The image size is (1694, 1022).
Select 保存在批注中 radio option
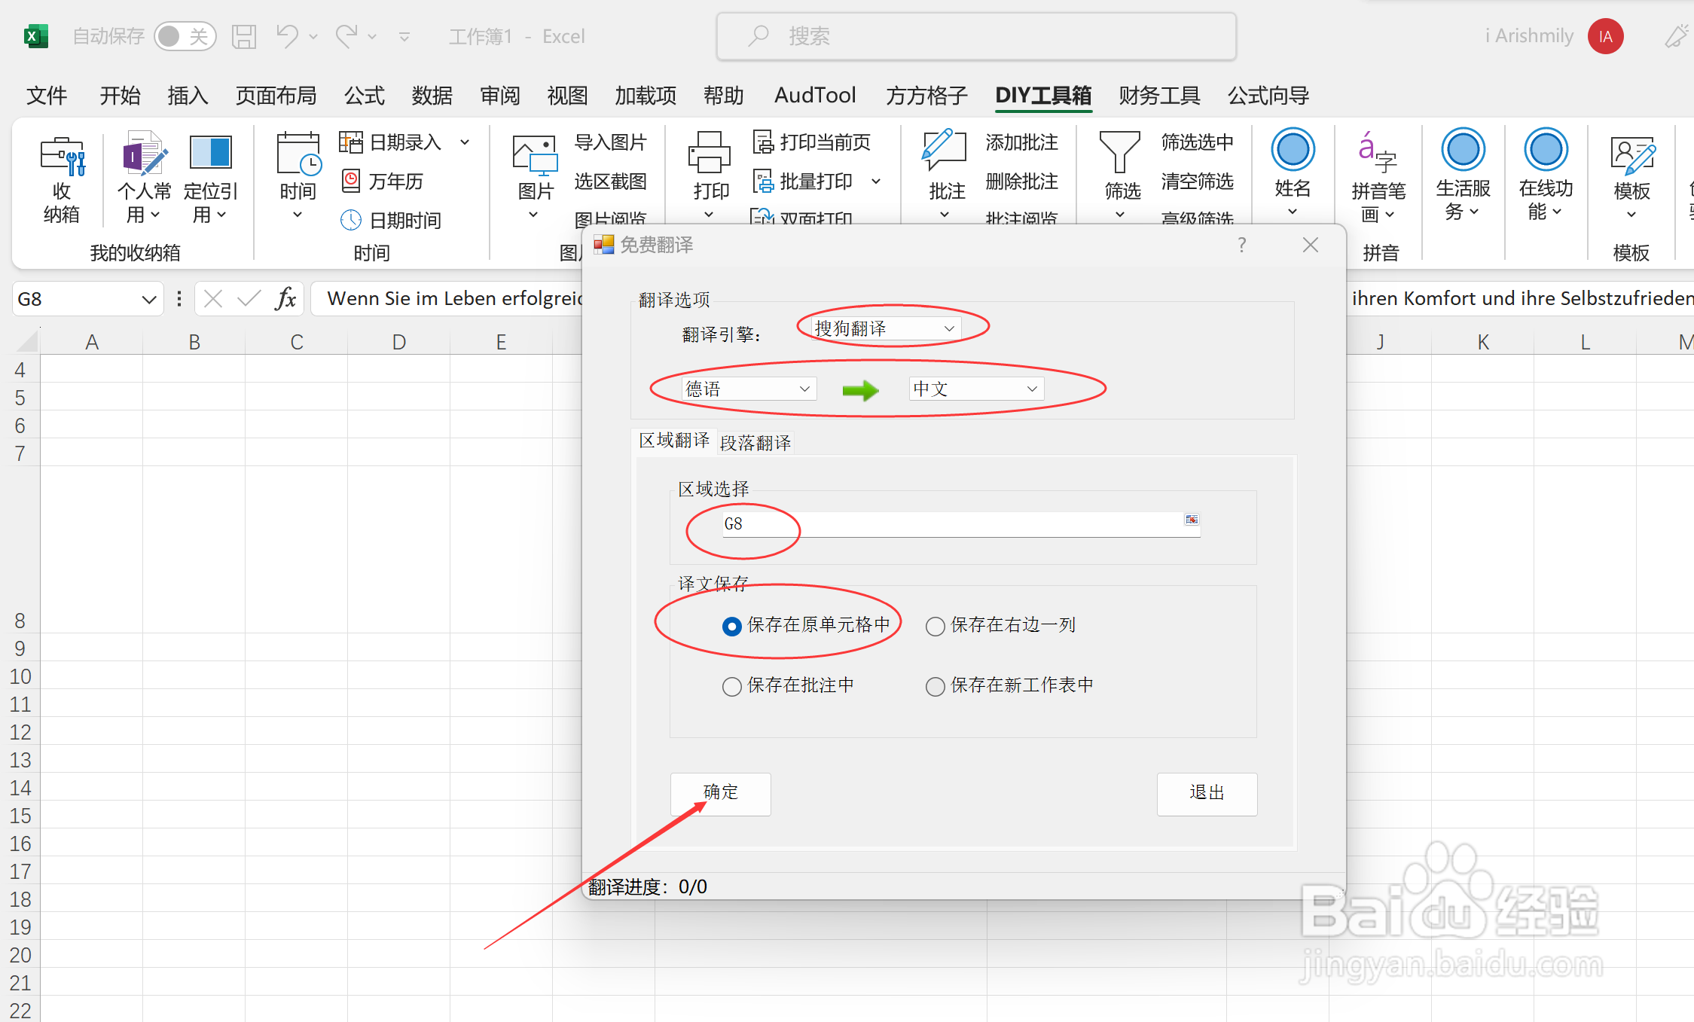(732, 686)
